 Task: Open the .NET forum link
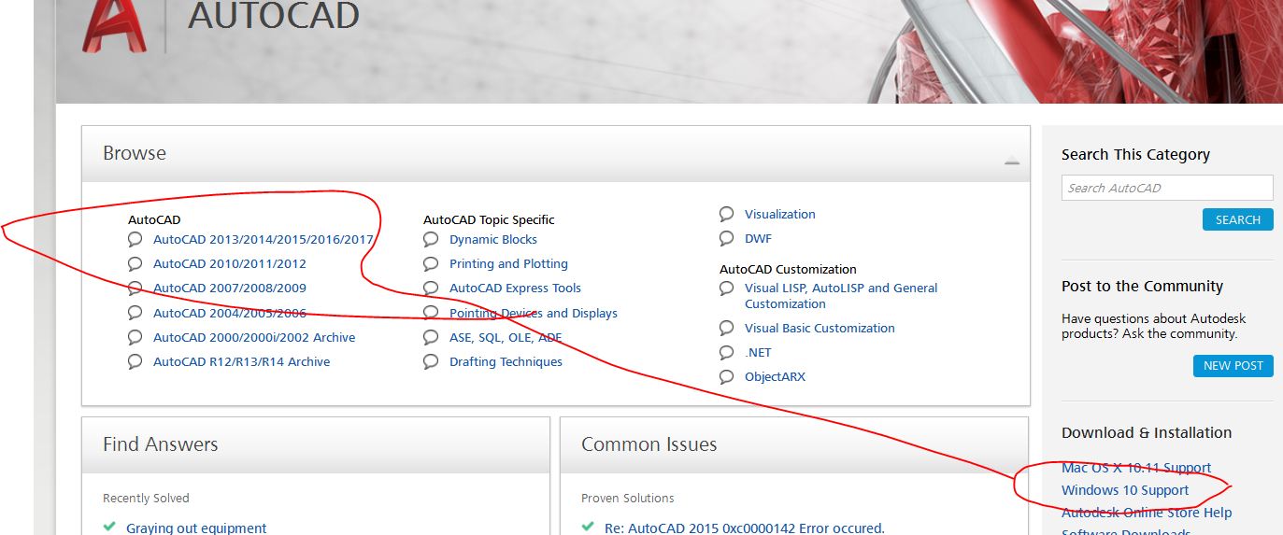[x=758, y=353]
